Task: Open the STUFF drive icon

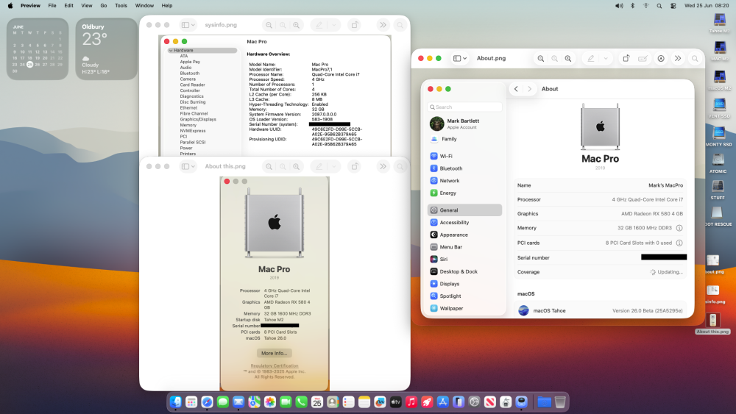Action: click(718, 190)
